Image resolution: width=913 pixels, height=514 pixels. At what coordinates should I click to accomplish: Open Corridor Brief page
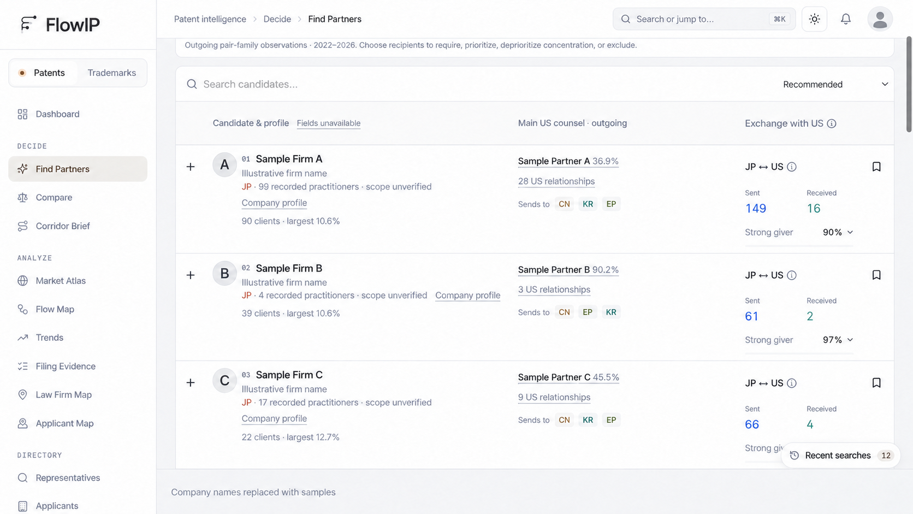(x=78, y=226)
